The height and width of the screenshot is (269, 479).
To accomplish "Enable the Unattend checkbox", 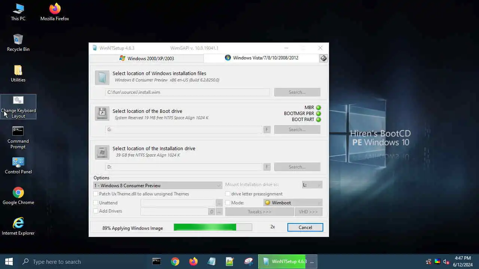I will click(x=96, y=203).
